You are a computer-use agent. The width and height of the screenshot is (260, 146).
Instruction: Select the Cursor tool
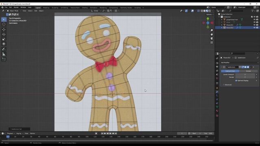4,24
